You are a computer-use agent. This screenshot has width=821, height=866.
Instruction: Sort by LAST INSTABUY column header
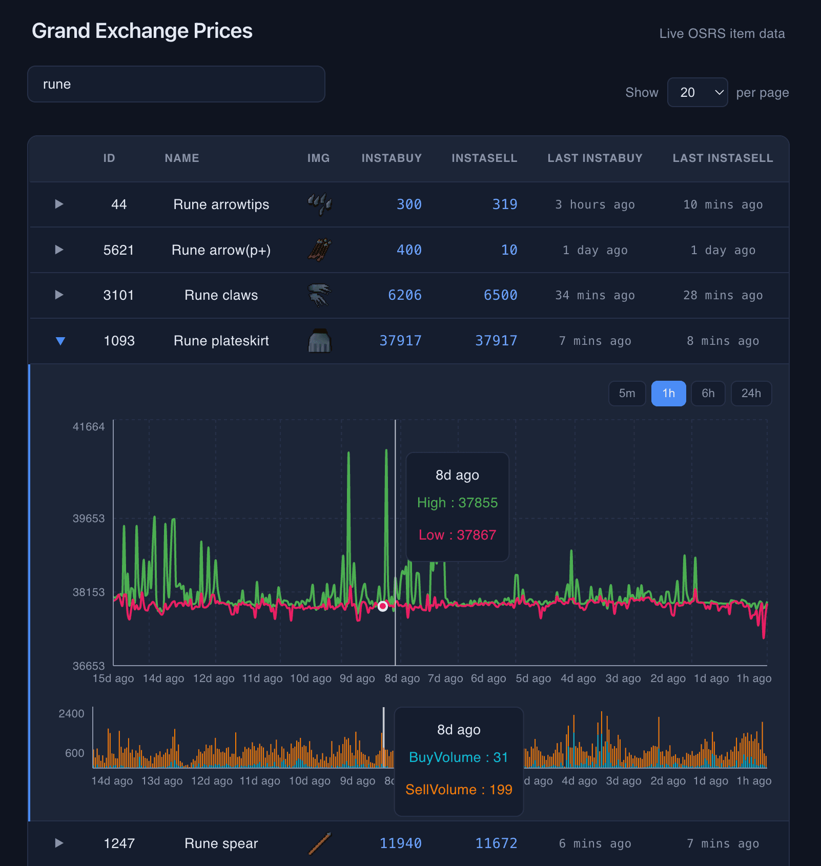595,158
